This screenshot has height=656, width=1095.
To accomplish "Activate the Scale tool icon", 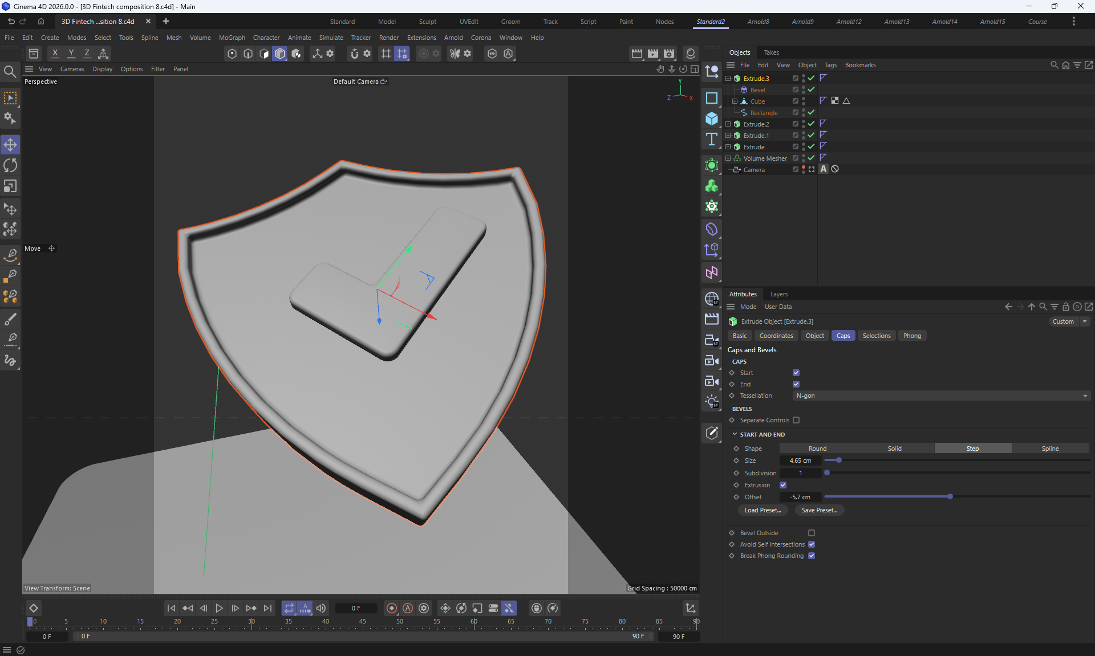I will tap(10, 187).
